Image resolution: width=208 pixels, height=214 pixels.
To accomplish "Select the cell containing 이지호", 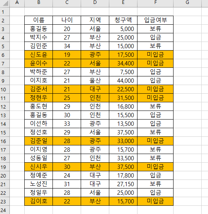I will tap(39, 80).
